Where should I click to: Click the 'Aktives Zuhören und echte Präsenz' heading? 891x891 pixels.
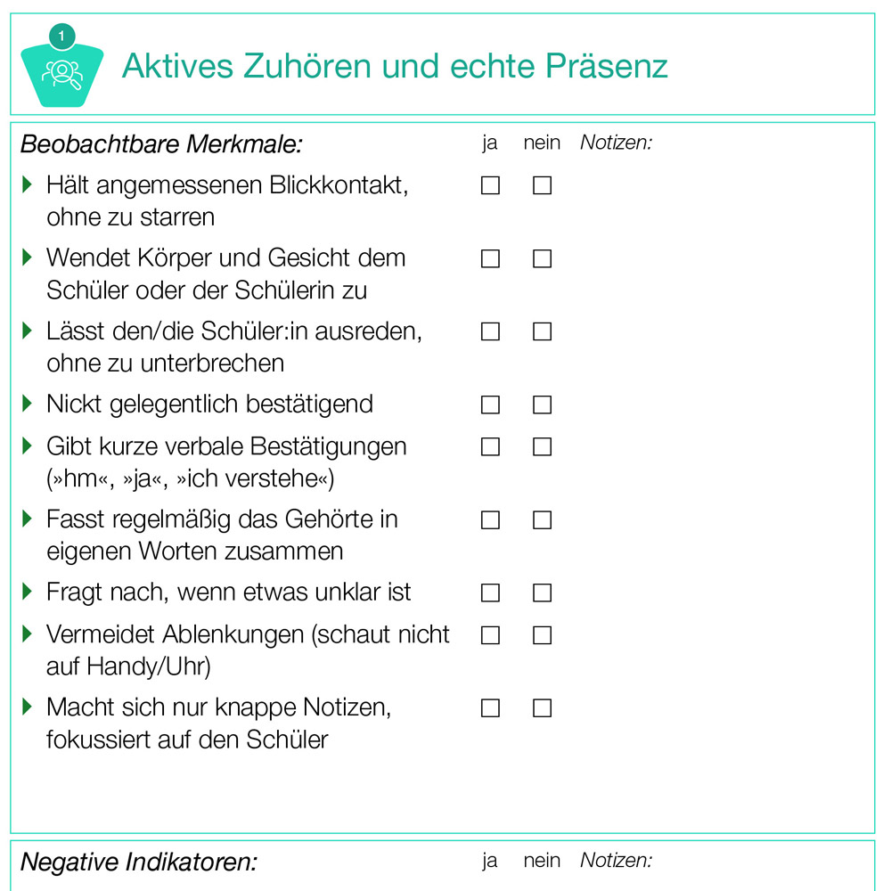395,65
